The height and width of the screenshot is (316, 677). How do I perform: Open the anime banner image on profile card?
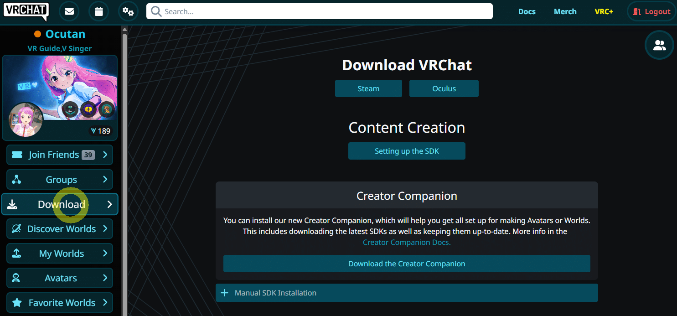(60, 88)
